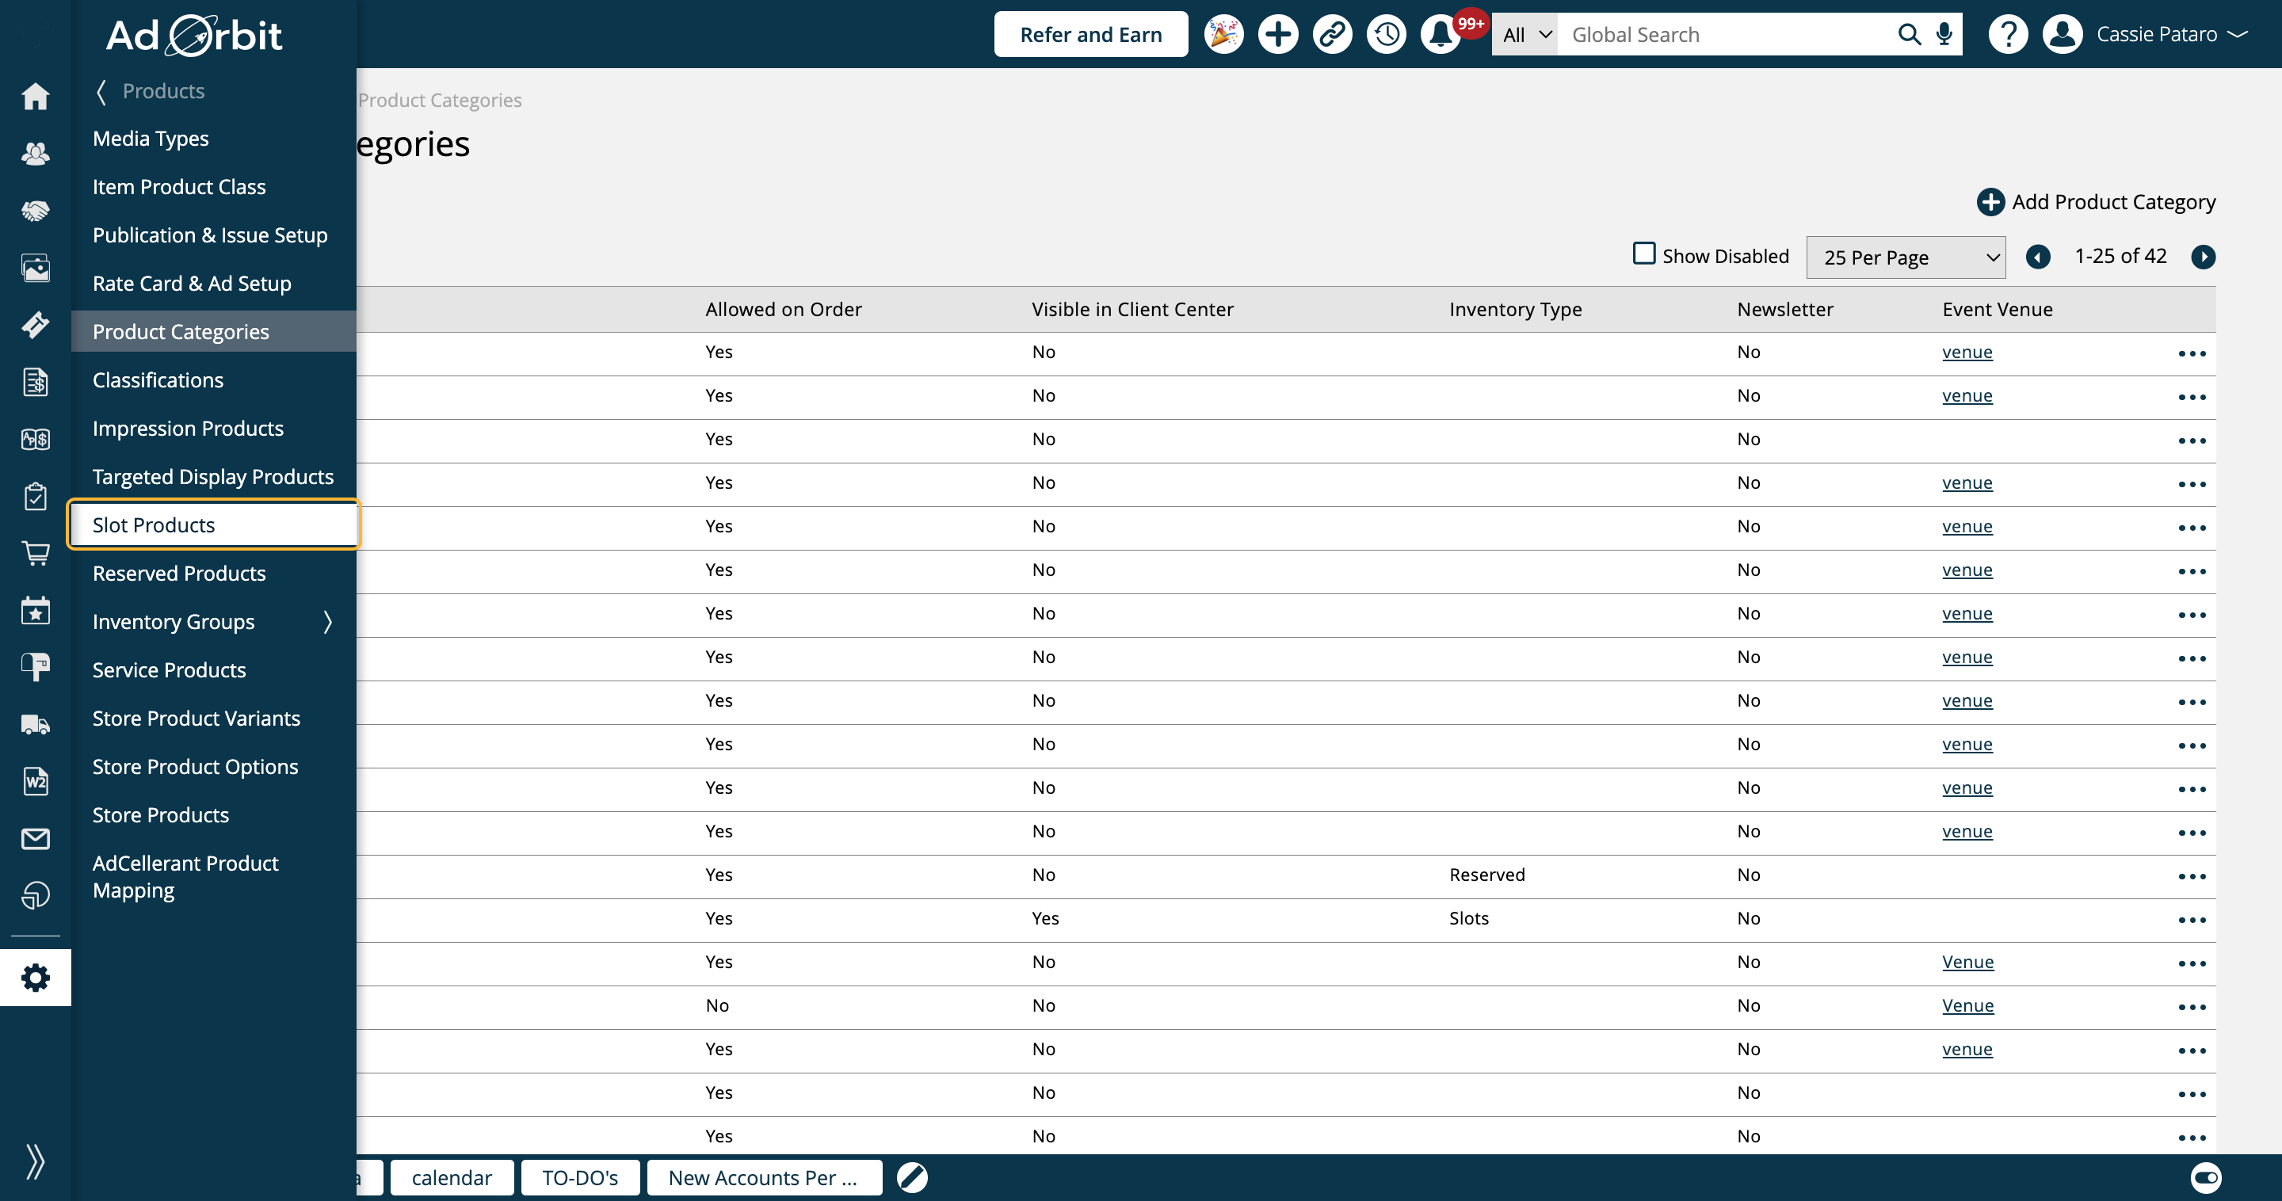Click the voice search microphone icon
Image resolution: width=2282 pixels, height=1201 pixels.
1944,35
